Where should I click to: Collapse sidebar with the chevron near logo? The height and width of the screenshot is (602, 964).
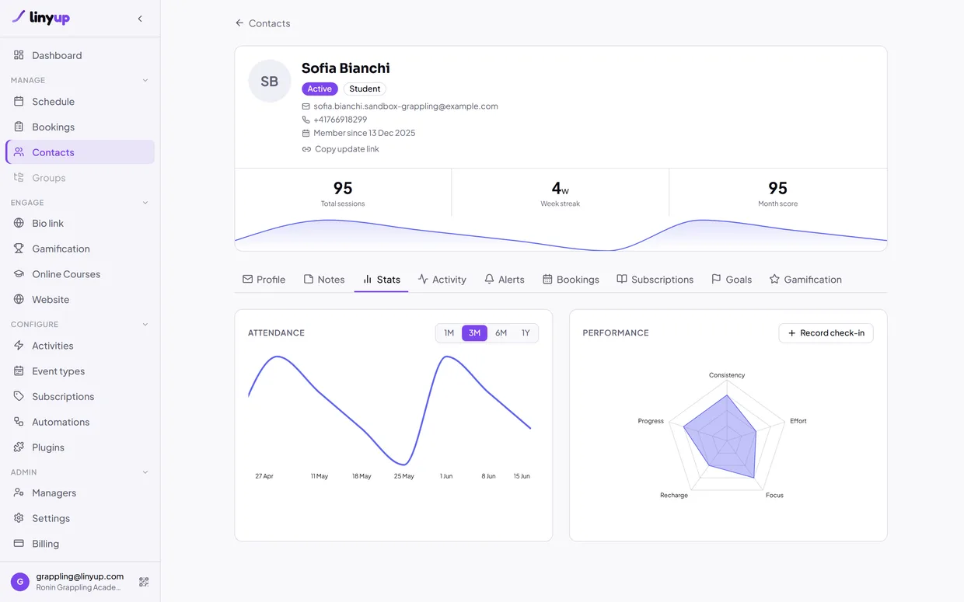pyautogui.click(x=140, y=19)
